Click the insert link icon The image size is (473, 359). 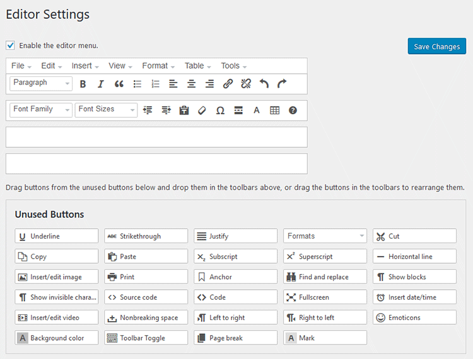[228, 84]
